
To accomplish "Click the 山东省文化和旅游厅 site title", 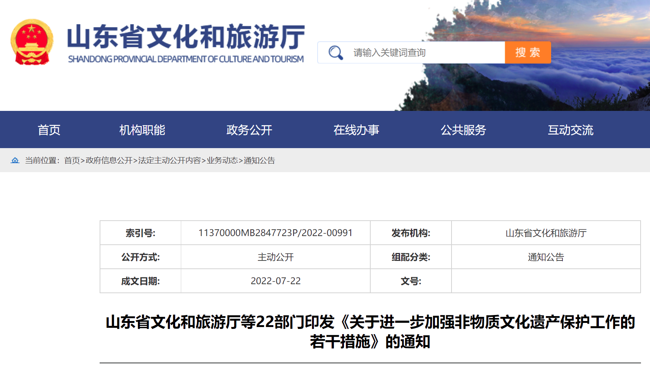I will click(x=186, y=37).
